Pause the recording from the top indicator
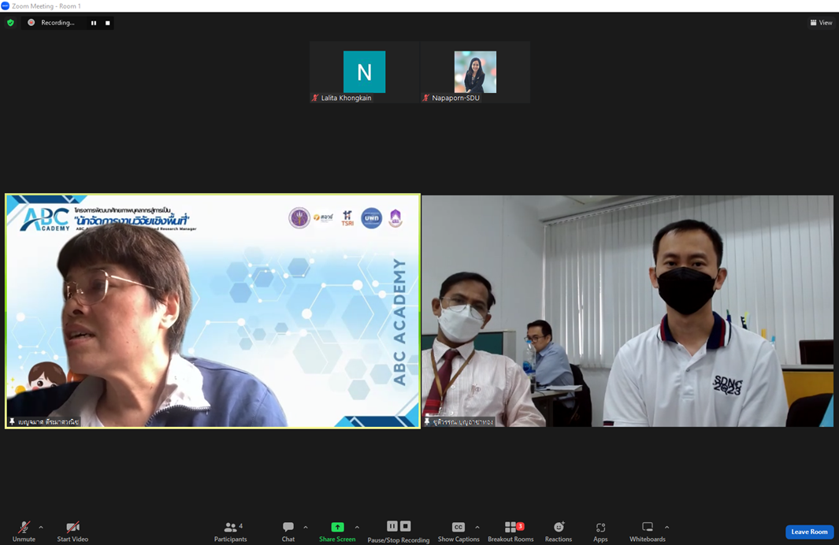This screenshot has width=839, height=545. (x=94, y=23)
